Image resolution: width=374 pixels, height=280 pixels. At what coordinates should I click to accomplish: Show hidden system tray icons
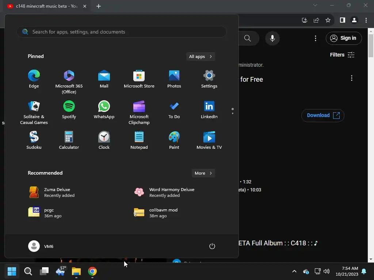(294, 271)
